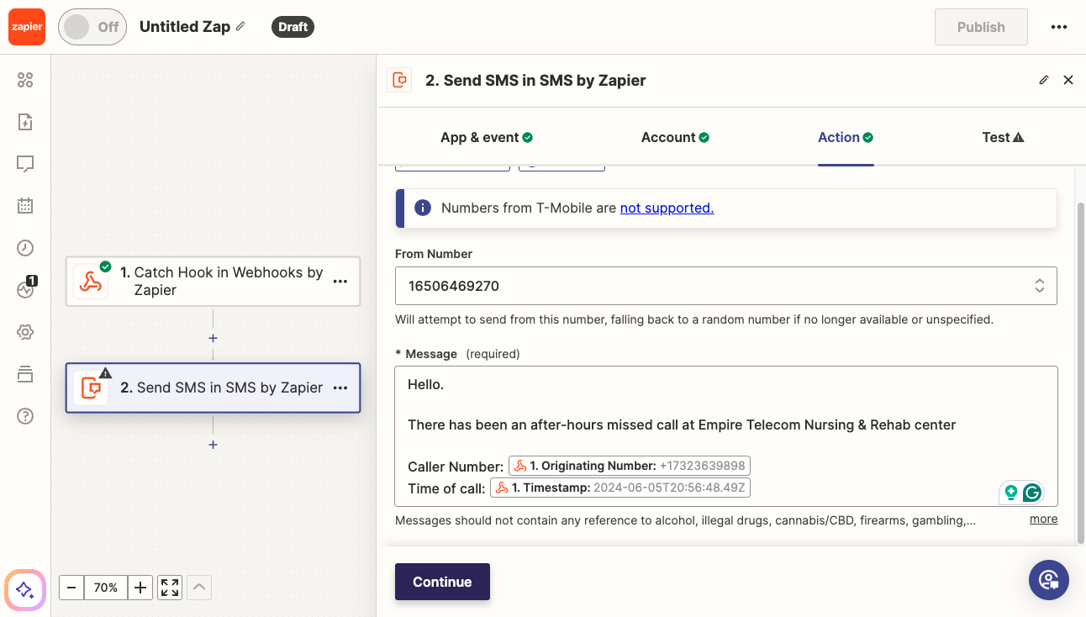Viewport: 1086px width, 617px height.
Task: Click the Publish button
Action: [981, 27]
